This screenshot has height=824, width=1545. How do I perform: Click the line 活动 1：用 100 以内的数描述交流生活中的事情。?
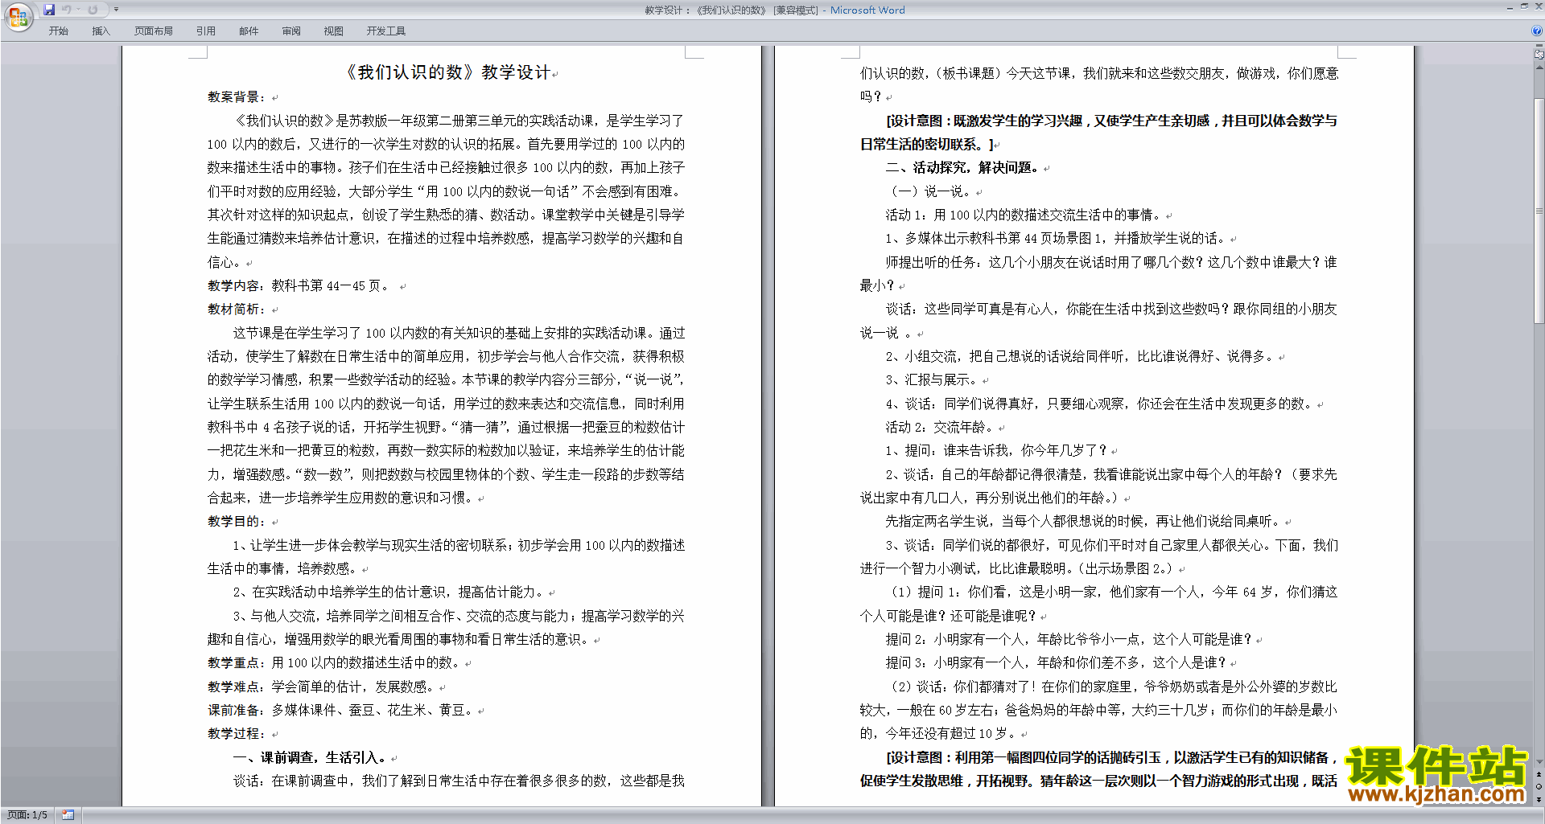click(1024, 215)
